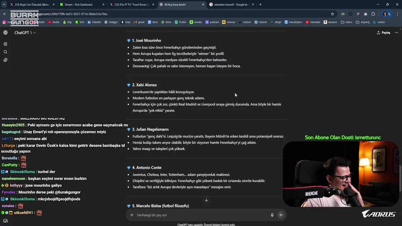
Task: Open the tab search dropdown arrow
Action: tap(4, 4)
